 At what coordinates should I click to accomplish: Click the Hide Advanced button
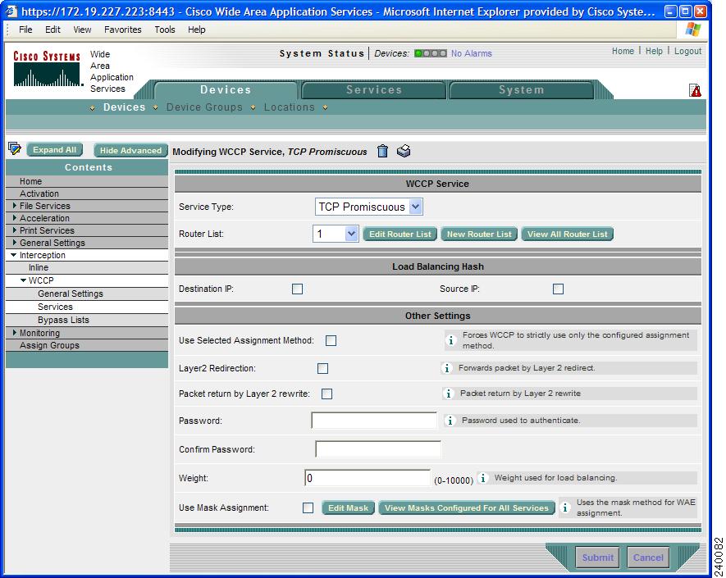click(x=130, y=150)
